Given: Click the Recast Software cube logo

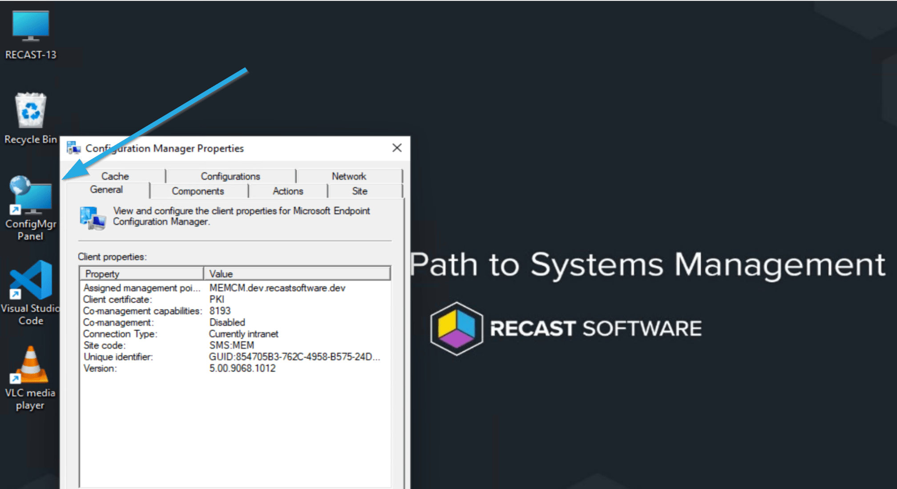Looking at the screenshot, I should coord(456,329).
